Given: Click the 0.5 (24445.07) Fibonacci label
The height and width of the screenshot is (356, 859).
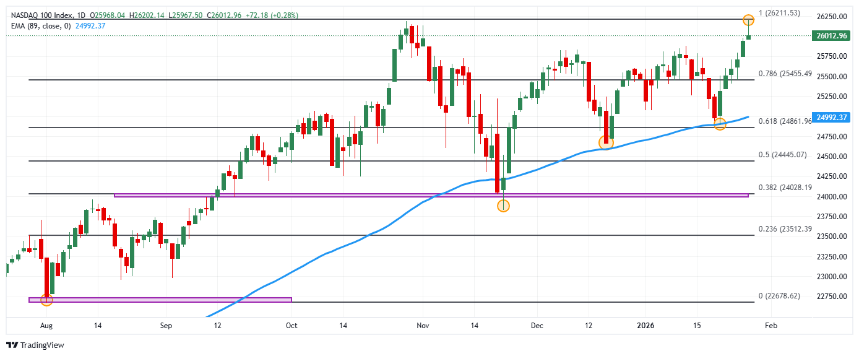Looking at the screenshot, I should click(782, 154).
